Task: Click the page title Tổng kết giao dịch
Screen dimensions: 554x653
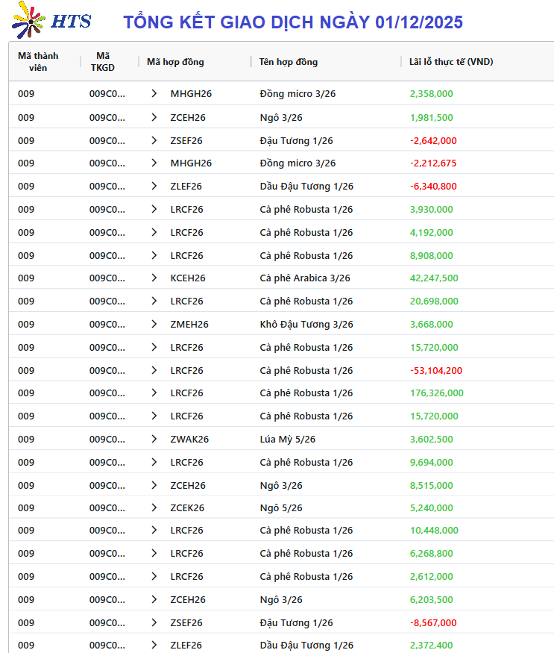Action: [293, 22]
